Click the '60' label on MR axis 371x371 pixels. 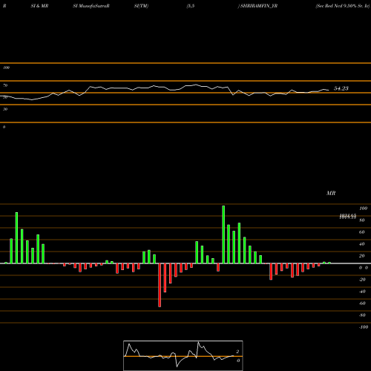click(362, 232)
